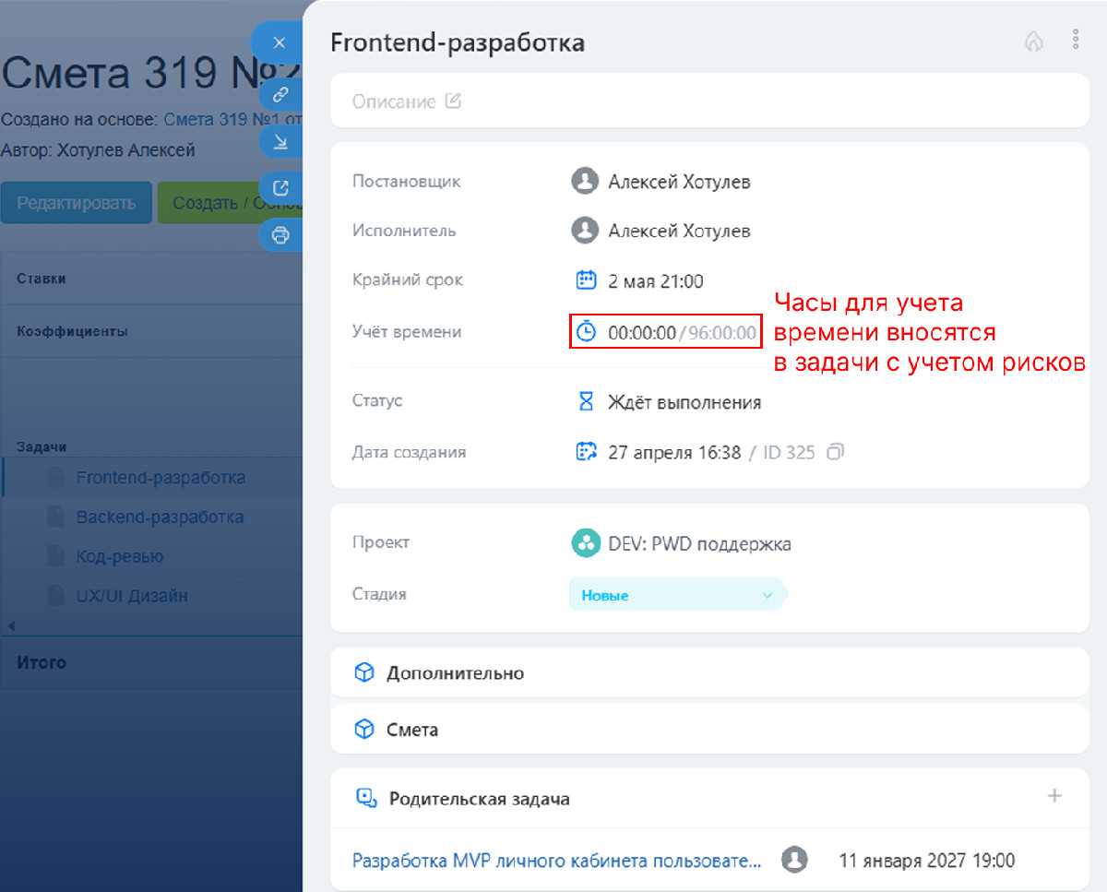Open the Стадия dropdown showing Новые
The width and height of the screenshot is (1107, 892).
point(676,595)
